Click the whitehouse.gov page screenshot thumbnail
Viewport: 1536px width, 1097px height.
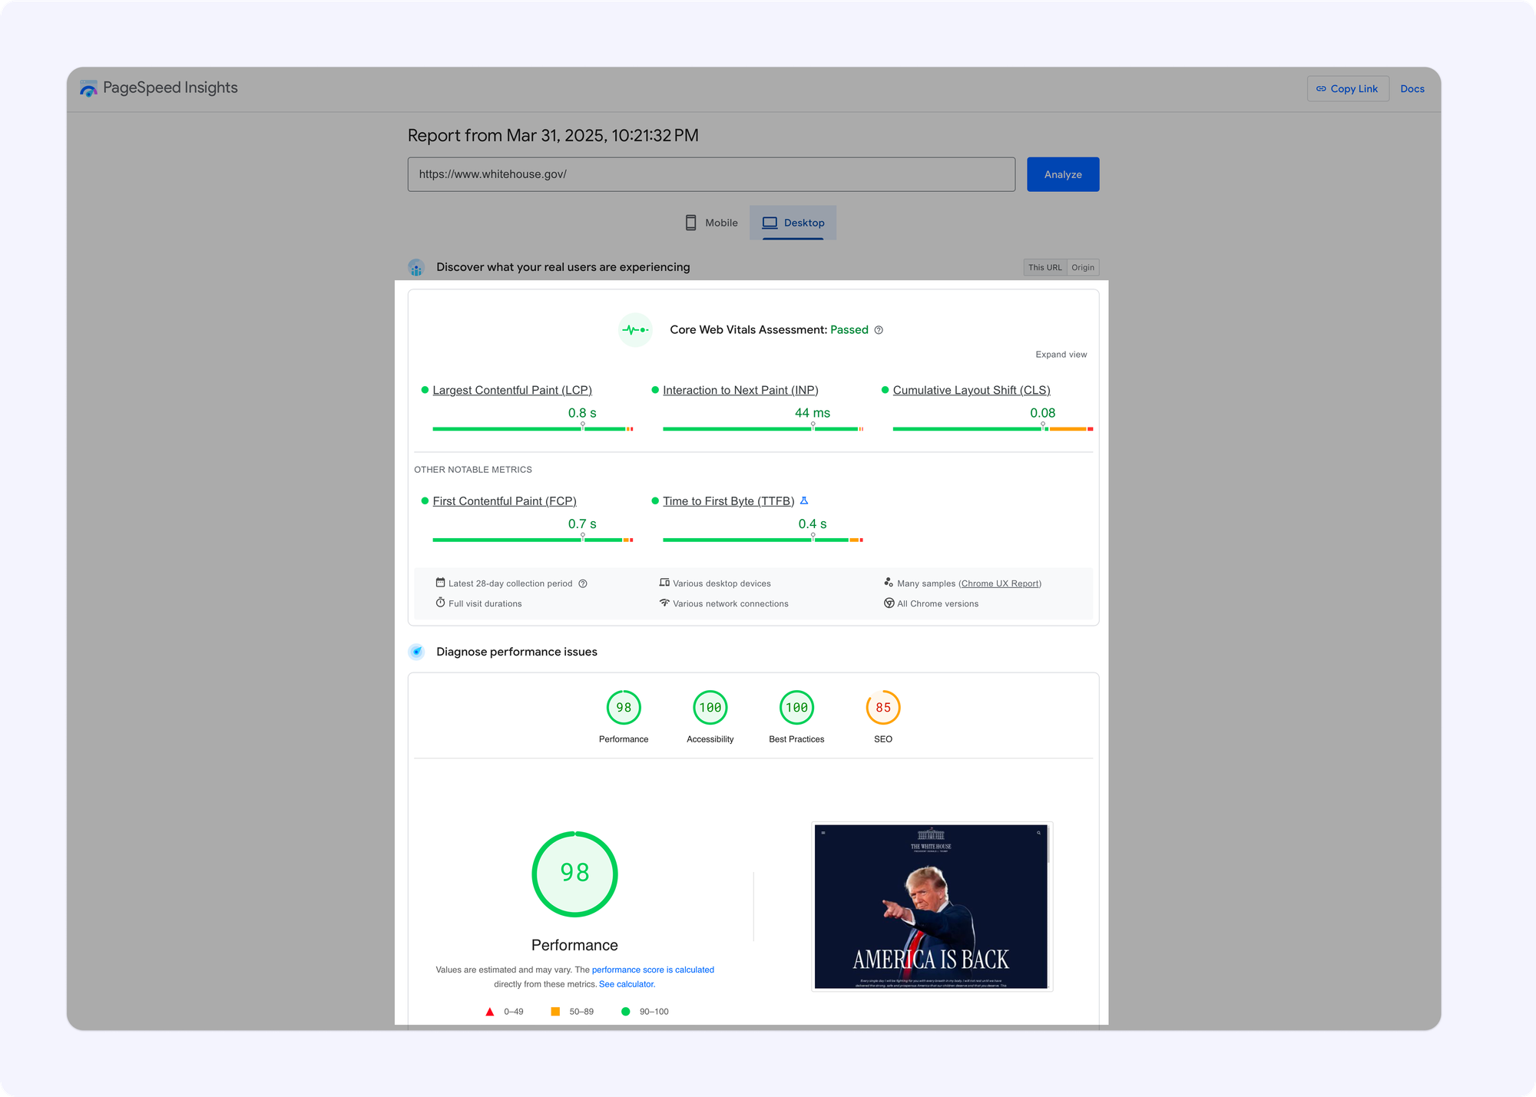pyautogui.click(x=932, y=907)
